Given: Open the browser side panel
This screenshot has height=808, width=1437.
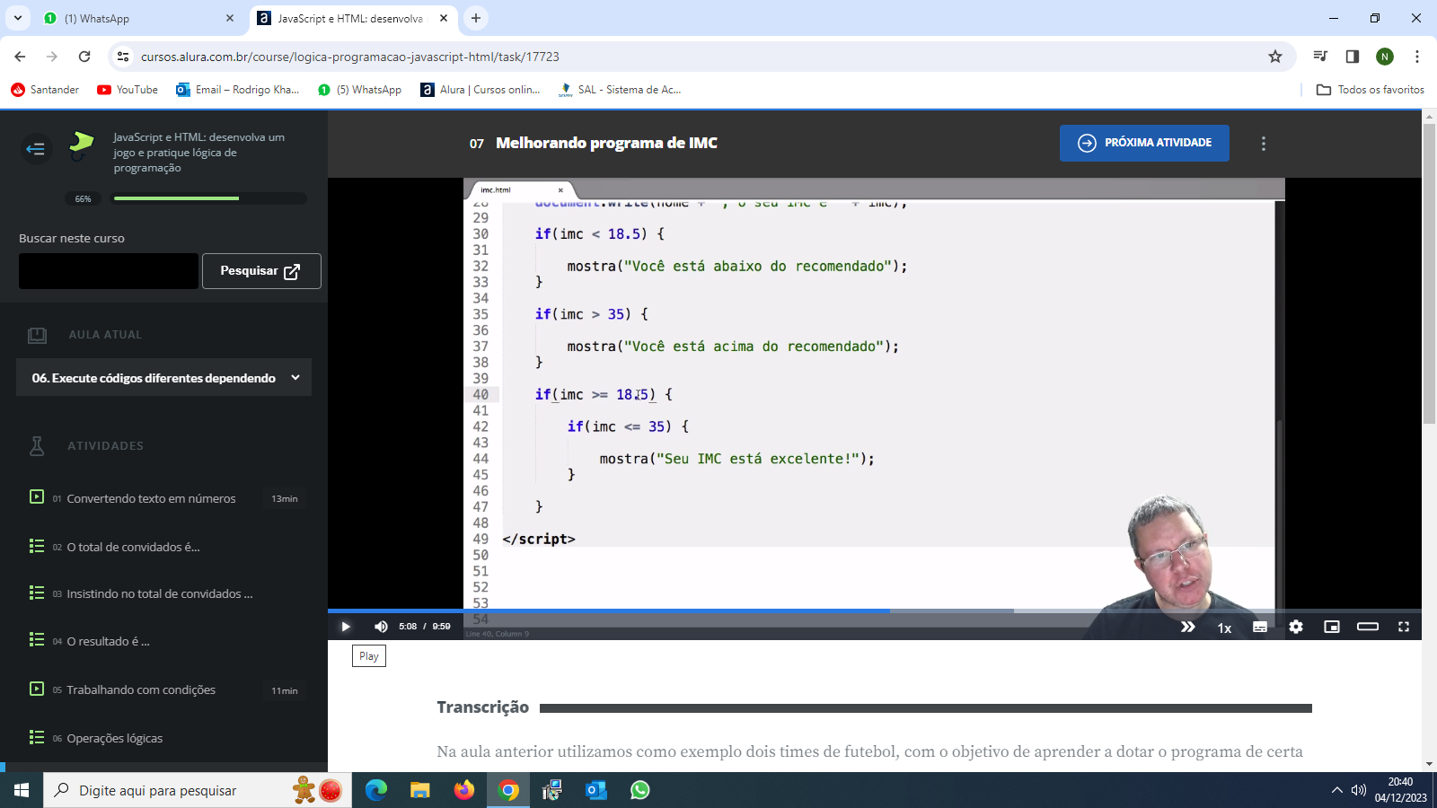Looking at the screenshot, I should point(1353,57).
